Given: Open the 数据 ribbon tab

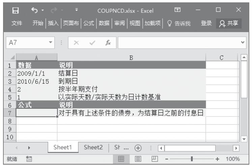Looking at the screenshot, I should coord(104,23).
